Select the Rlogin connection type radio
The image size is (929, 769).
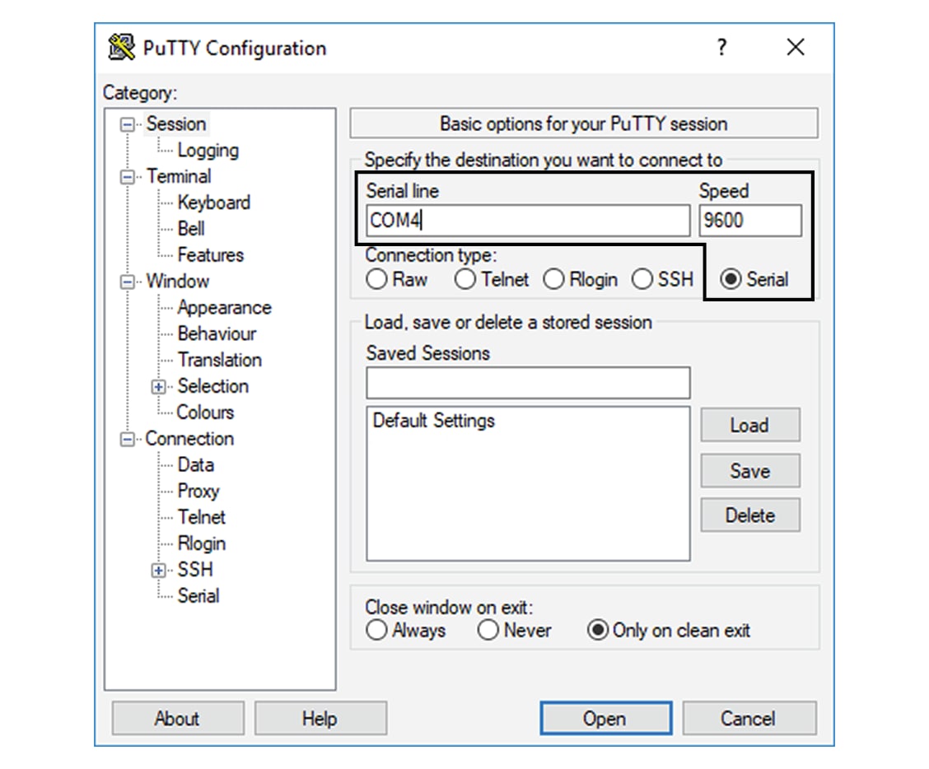point(553,279)
